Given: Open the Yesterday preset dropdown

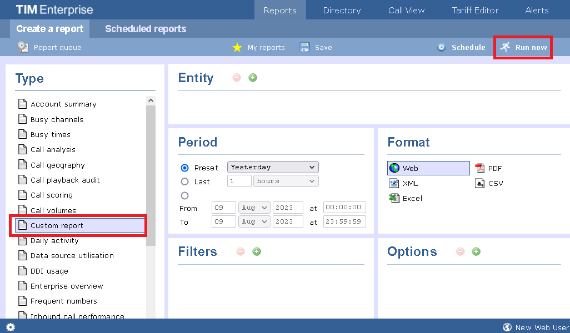Looking at the screenshot, I should click(x=272, y=167).
